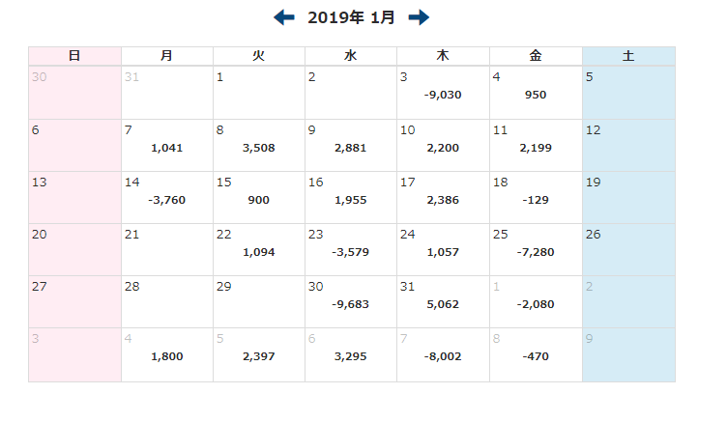
Task: Go to previous month with left arrow
Action: point(284,17)
